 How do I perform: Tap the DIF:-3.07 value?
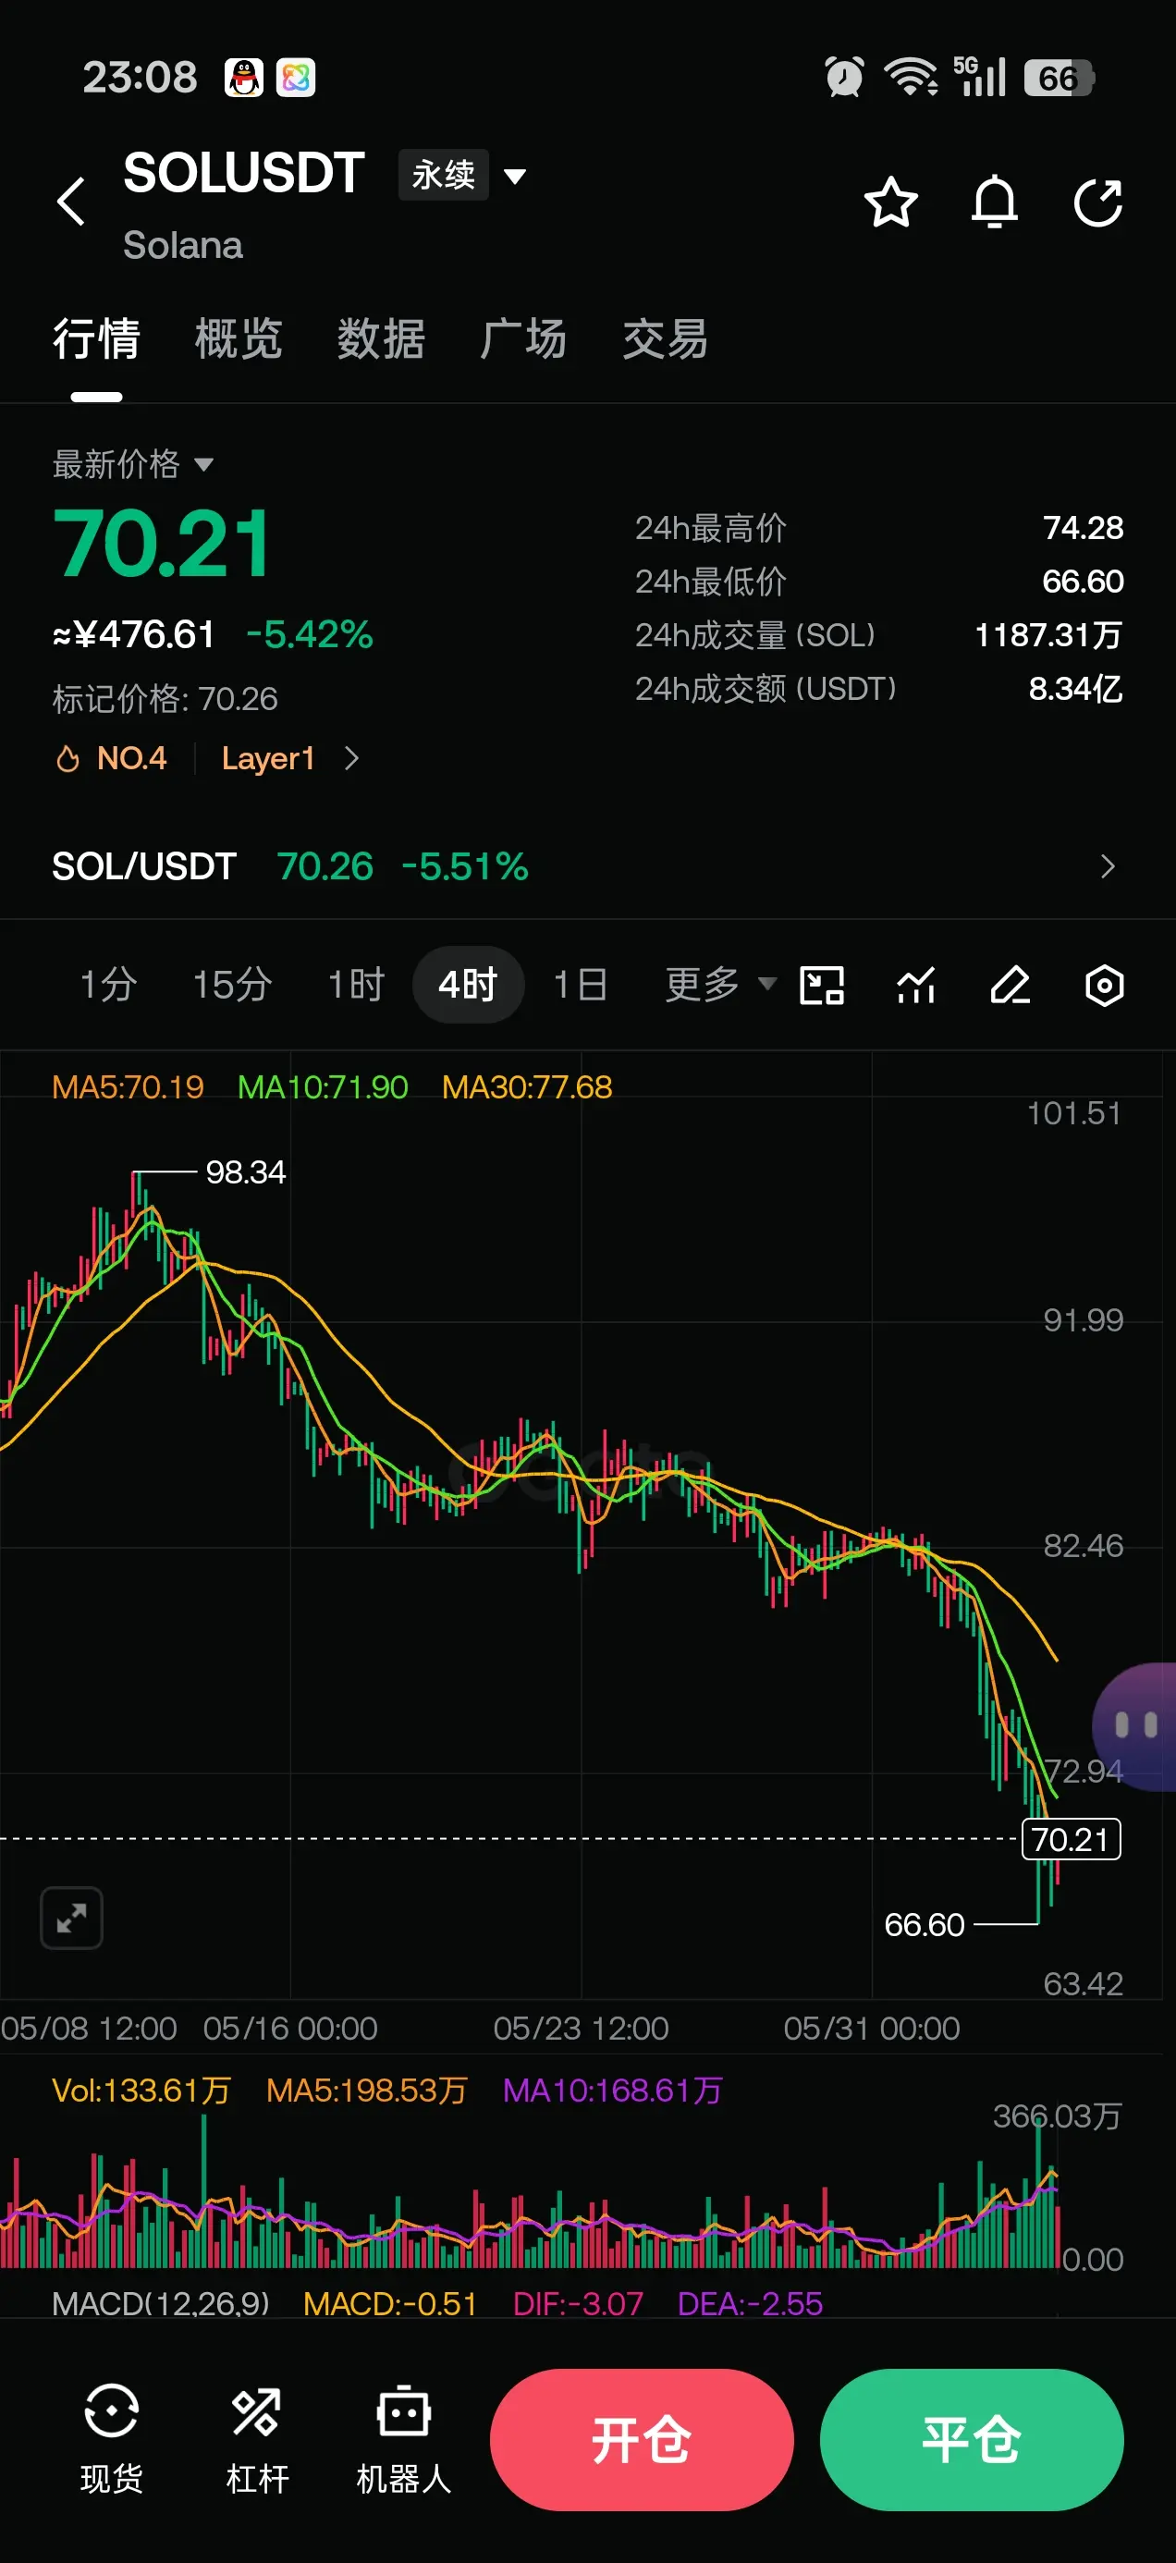point(578,2303)
